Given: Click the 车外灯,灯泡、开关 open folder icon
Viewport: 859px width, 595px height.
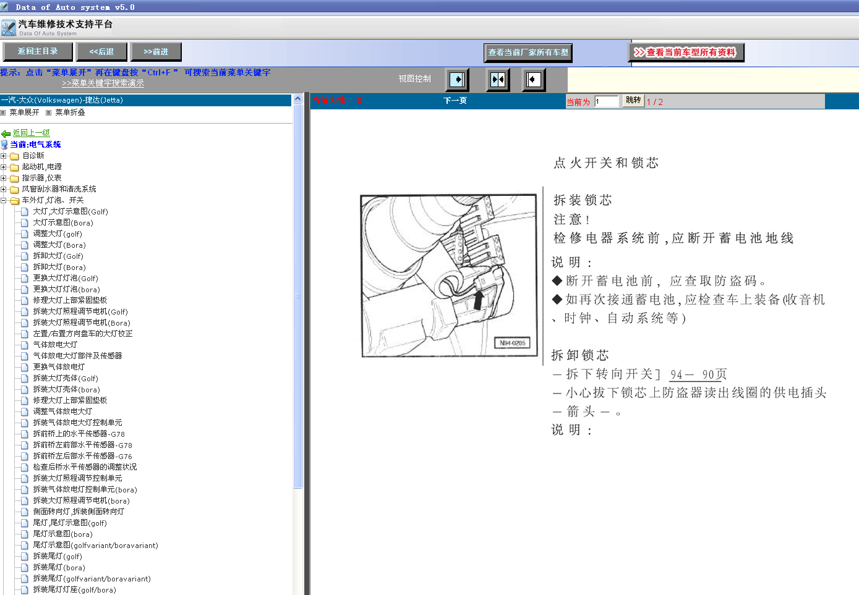Looking at the screenshot, I should 14,200.
